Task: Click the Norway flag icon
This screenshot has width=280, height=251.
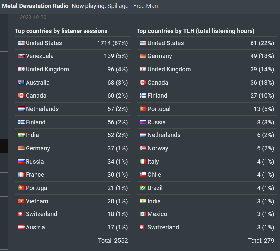Action: [x=143, y=148]
